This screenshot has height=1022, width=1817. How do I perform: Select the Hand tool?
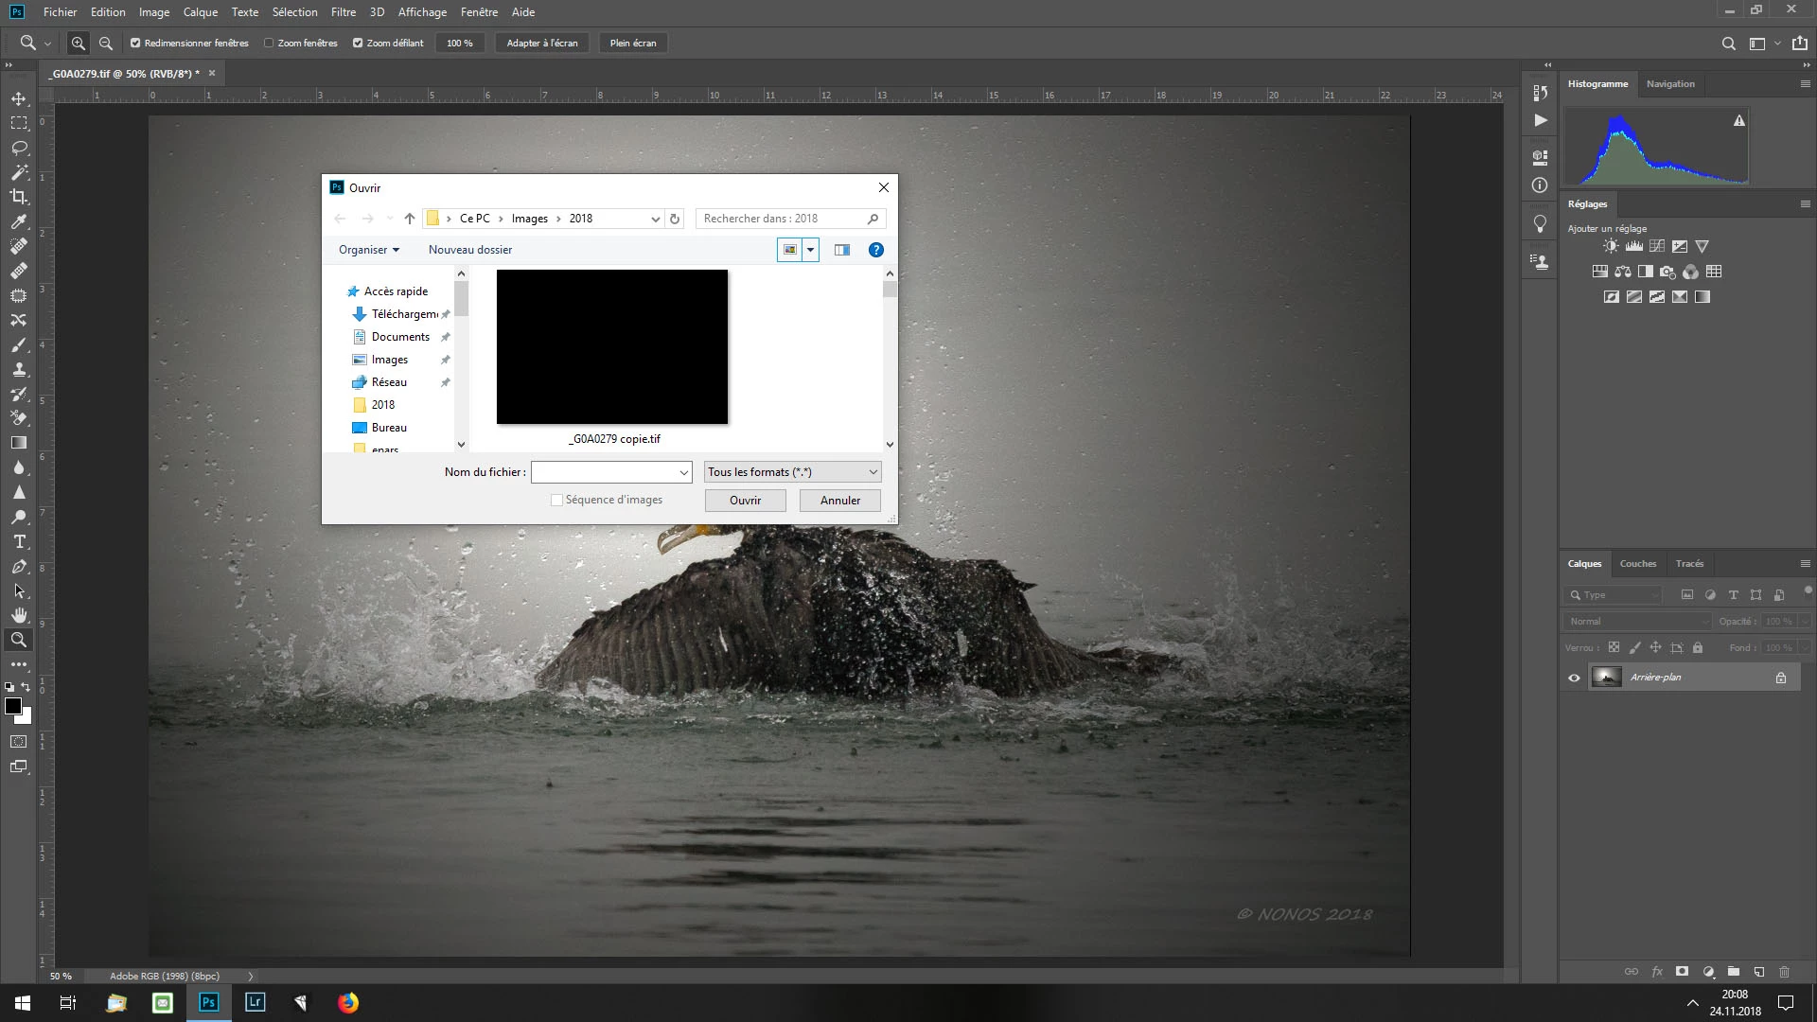point(19,616)
